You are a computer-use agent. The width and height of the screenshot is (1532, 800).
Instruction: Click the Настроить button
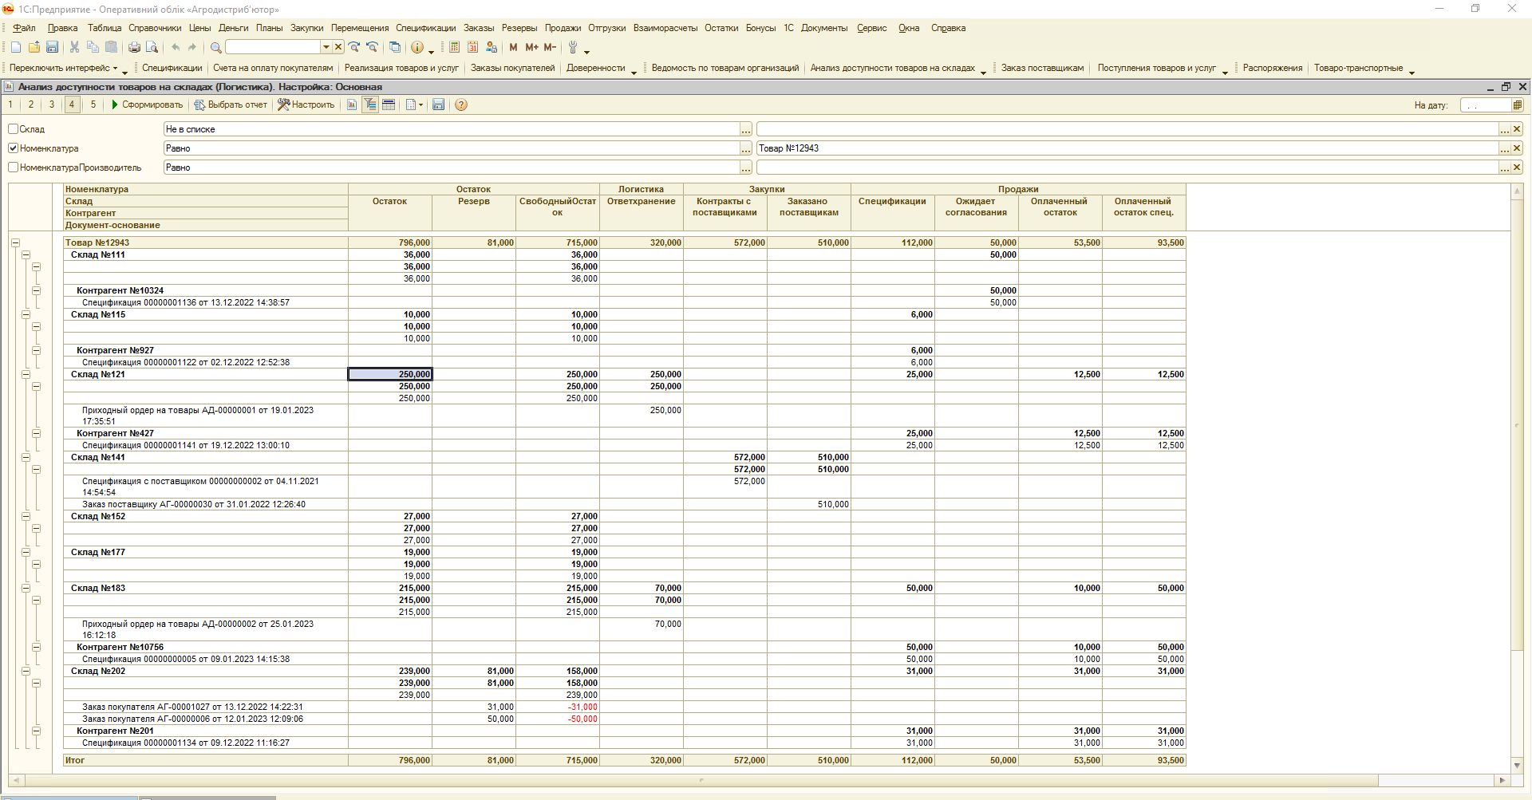pyautogui.click(x=306, y=105)
